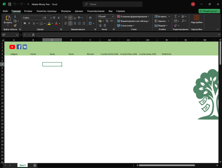
Task: Switch to the Вставка ribbon tab
Action: point(28,11)
